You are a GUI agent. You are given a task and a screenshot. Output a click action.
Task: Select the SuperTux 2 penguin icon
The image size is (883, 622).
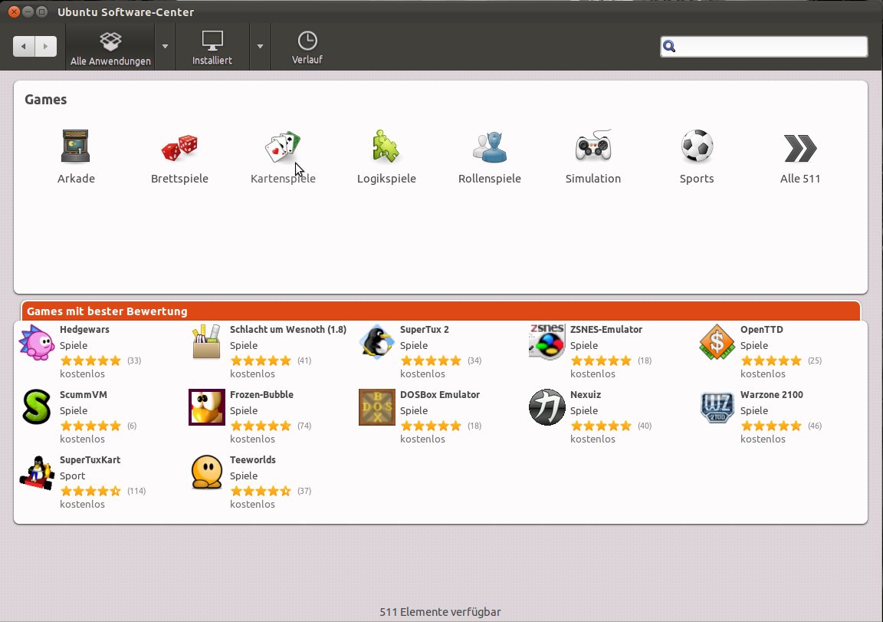pos(377,342)
